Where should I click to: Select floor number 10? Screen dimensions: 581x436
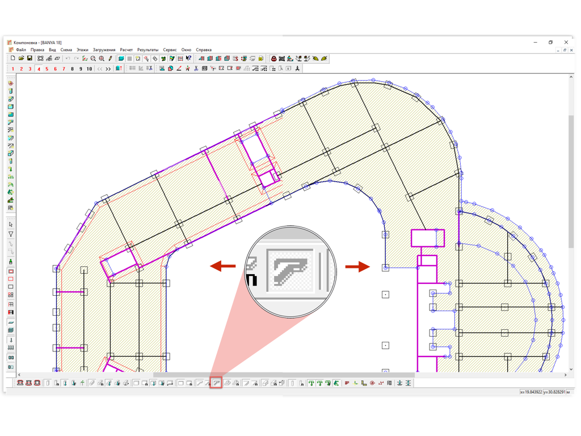tap(89, 69)
